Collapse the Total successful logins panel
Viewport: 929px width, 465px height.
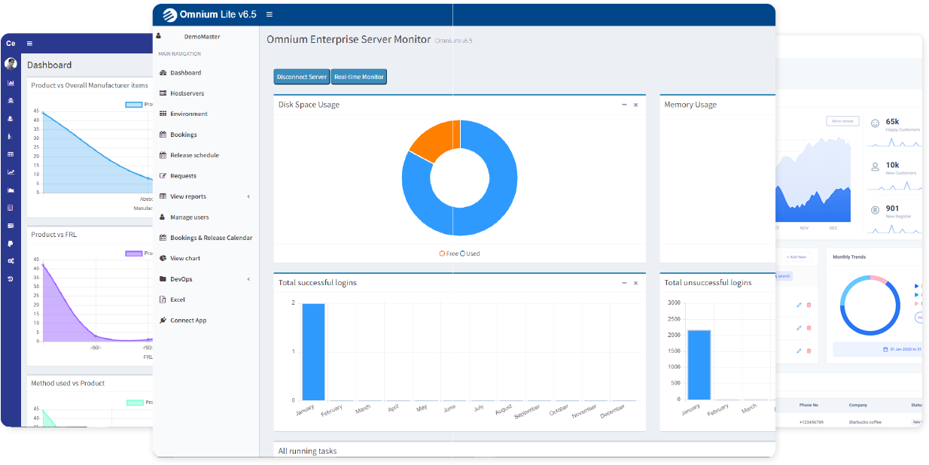click(x=624, y=283)
